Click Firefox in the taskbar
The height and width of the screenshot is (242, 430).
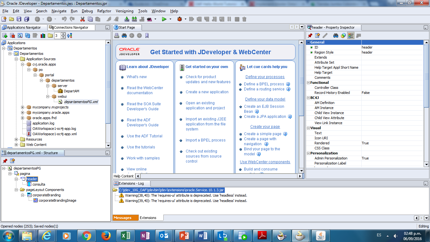click(106, 235)
